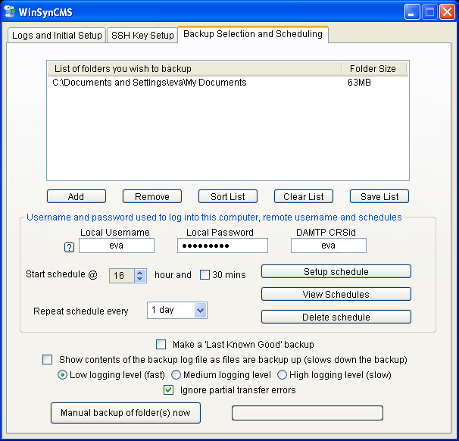Click the WinSynCMS title bar app icon
Image resolution: width=459 pixels, height=441 pixels.
(11, 12)
